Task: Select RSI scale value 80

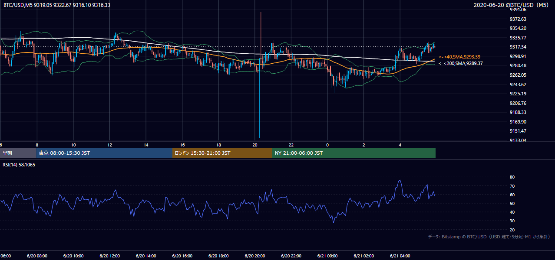Action: coord(512,177)
